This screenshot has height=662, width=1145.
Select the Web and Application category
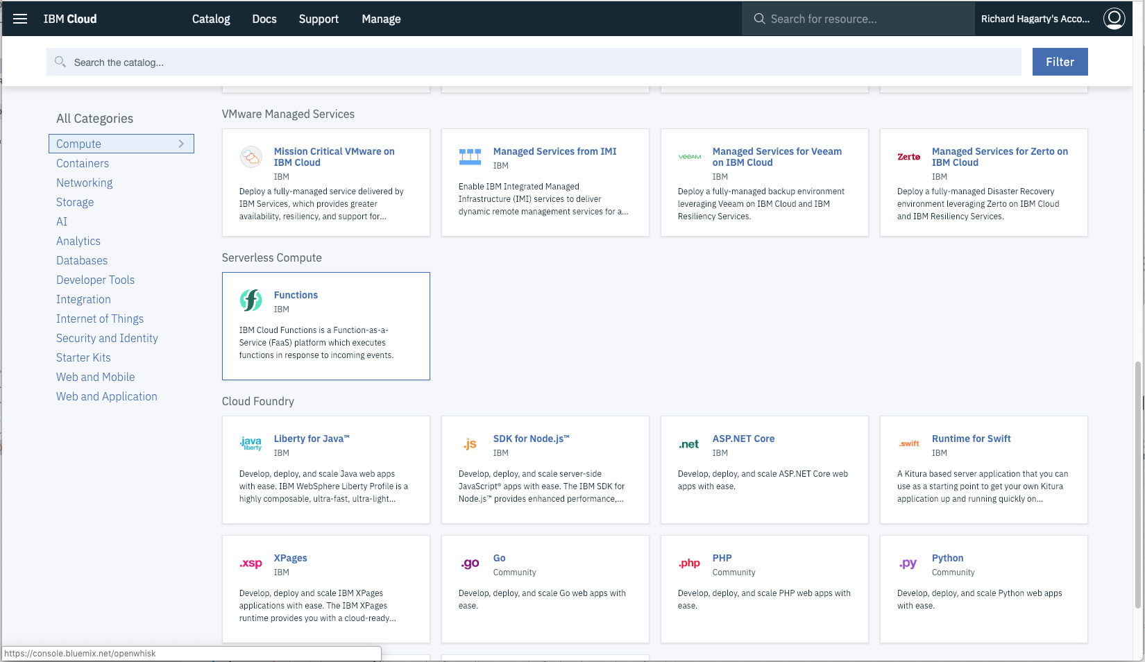[107, 396]
